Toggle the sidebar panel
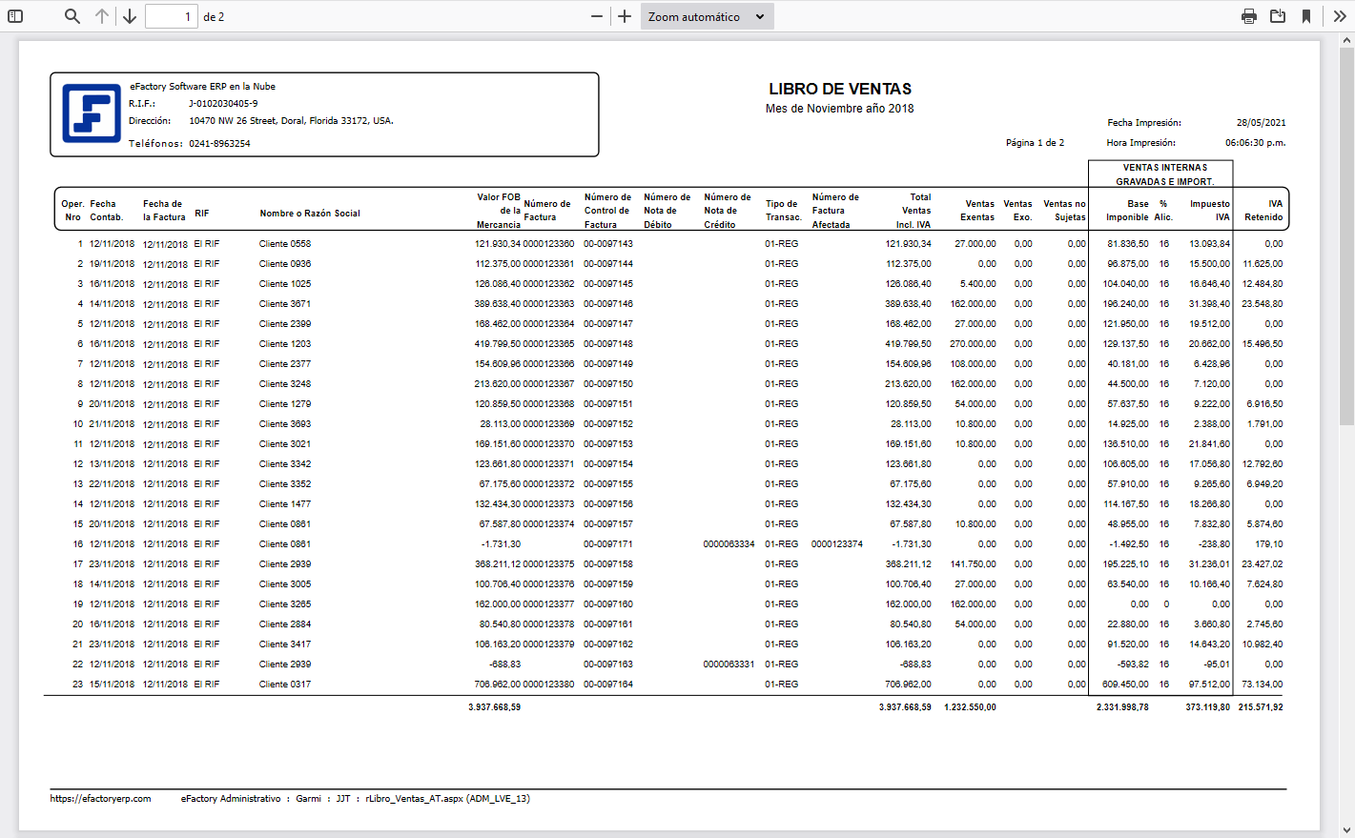The width and height of the screenshot is (1355, 838). pos(15,16)
